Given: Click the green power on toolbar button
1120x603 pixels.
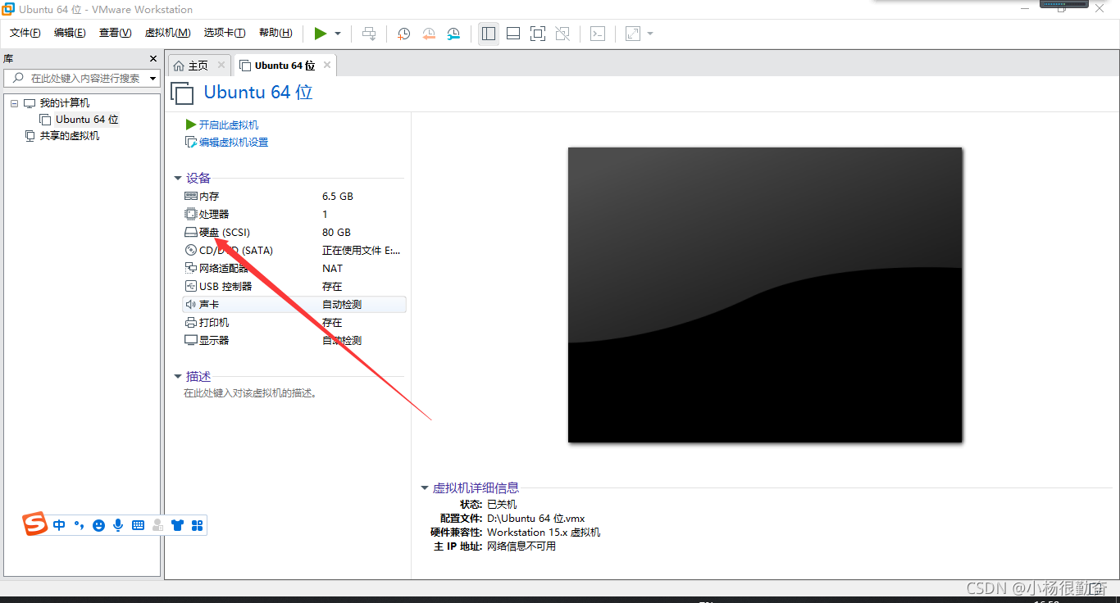Looking at the screenshot, I should click(x=321, y=34).
